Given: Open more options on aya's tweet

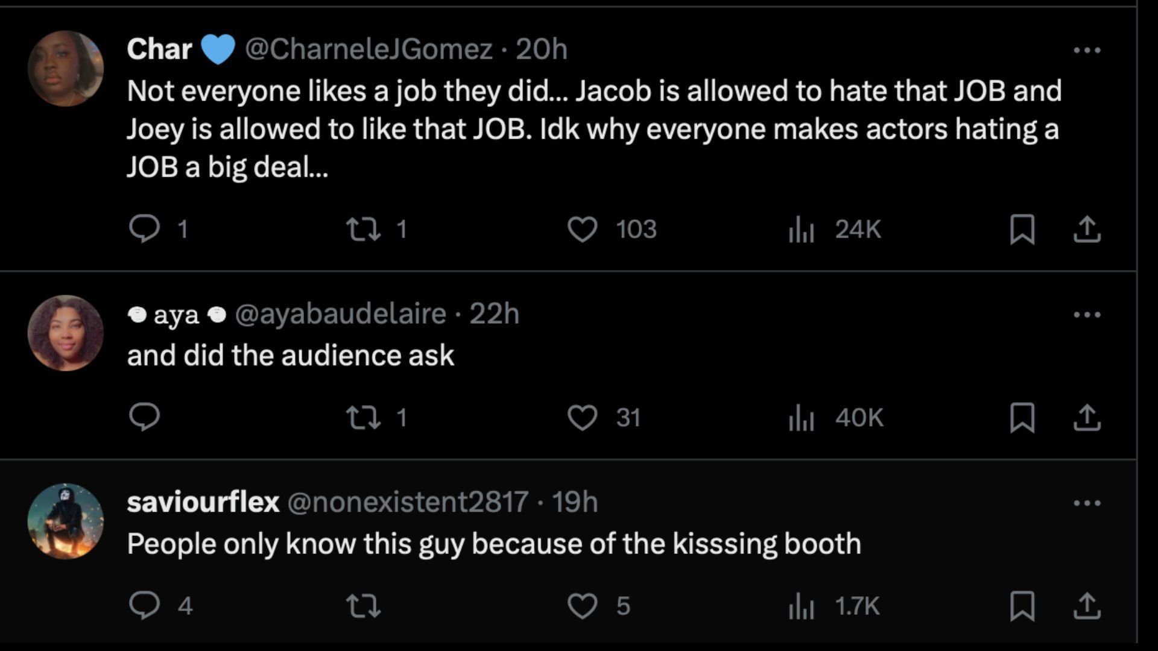Looking at the screenshot, I should point(1087,315).
